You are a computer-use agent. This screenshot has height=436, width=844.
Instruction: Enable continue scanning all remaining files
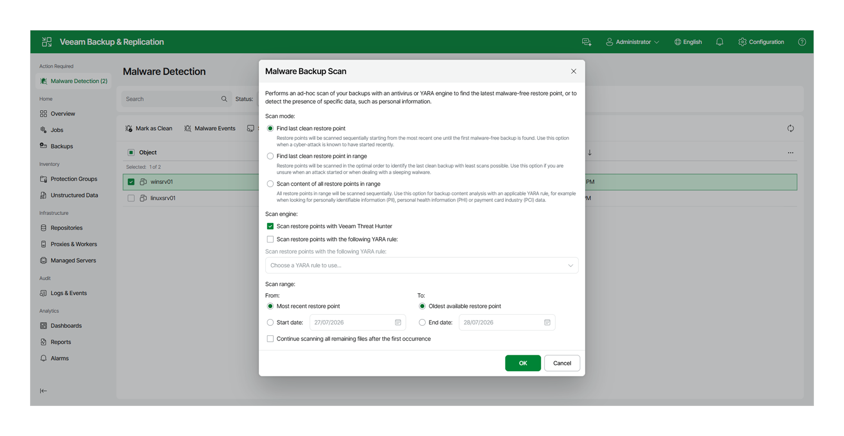click(270, 339)
